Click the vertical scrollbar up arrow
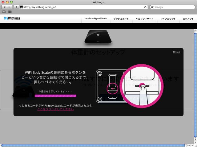 point(195,139)
